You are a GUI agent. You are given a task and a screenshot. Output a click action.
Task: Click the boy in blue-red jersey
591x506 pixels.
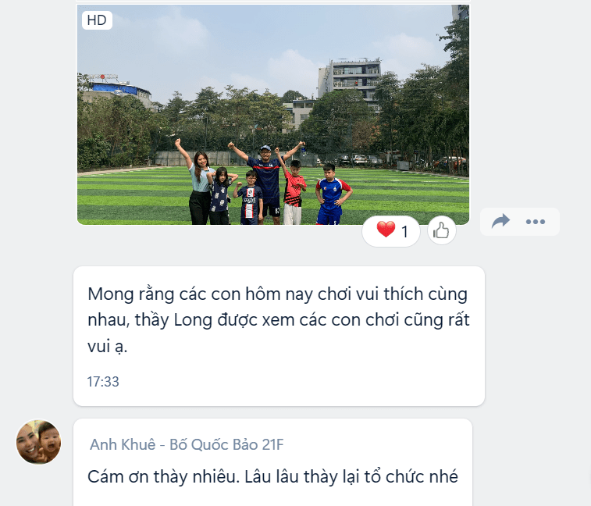[x=331, y=194]
